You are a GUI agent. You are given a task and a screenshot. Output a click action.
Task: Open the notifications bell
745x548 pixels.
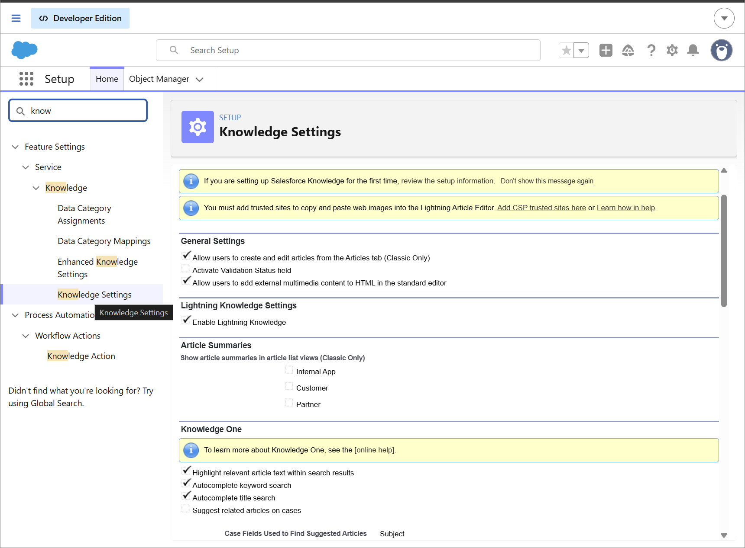coord(693,50)
